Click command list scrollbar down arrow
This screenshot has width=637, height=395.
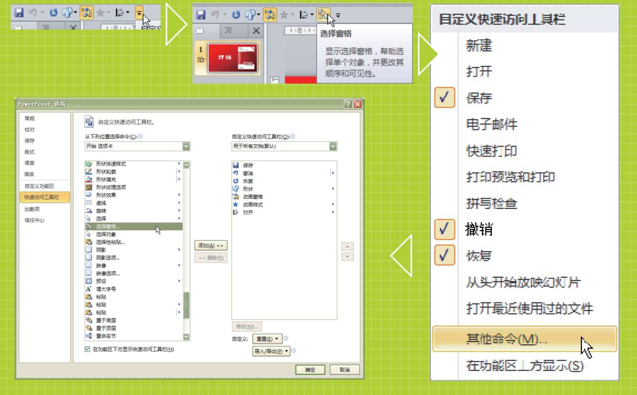click(186, 336)
